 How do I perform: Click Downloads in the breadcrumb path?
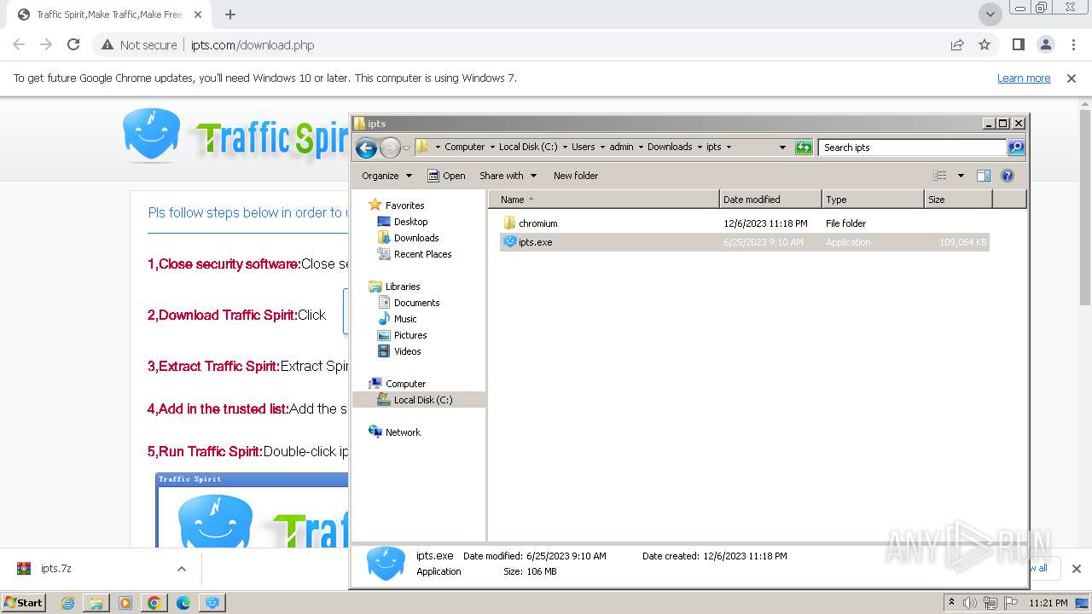(x=670, y=147)
